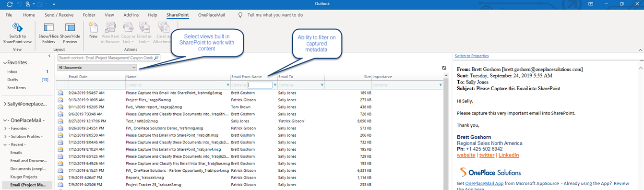
Task: Click the New item button
Action: click(93, 30)
